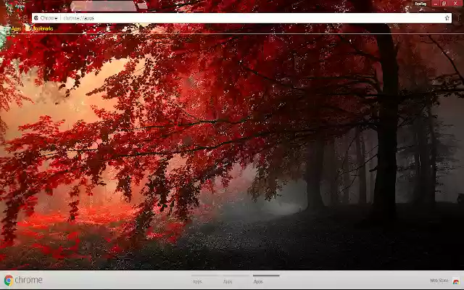Open the Bookmarks folder in bookmarks bar
The height and width of the screenshot is (290, 464).
click(40, 28)
